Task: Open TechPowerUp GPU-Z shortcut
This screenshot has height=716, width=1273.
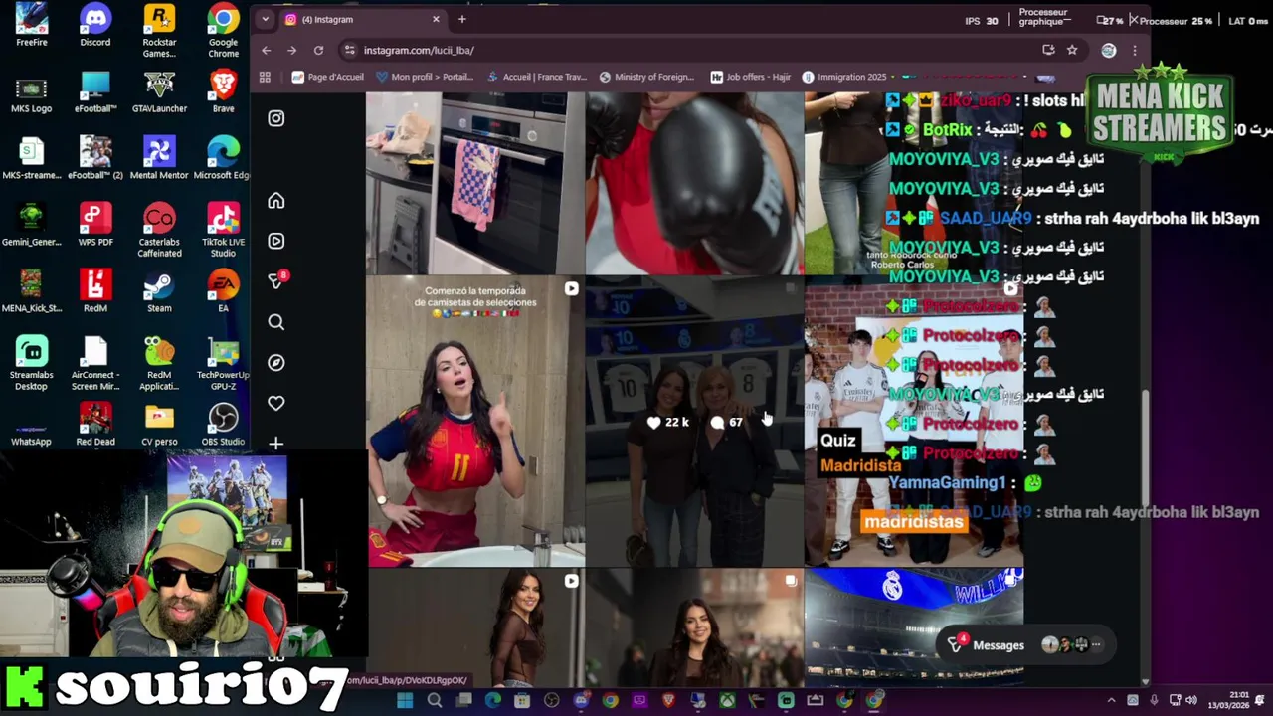Action: (x=223, y=364)
